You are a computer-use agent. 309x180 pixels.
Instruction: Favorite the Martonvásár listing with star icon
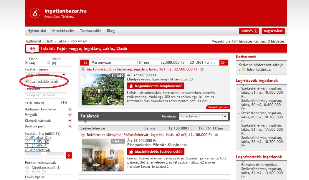click(x=202, y=69)
